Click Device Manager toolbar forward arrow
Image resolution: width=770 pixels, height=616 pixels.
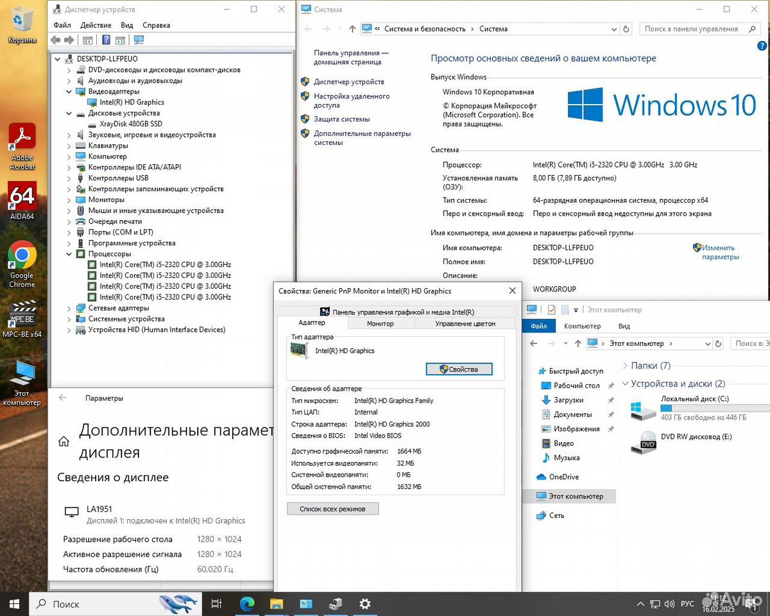69,40
